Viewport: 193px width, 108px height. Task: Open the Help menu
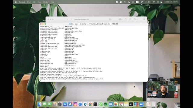point(52,2)
